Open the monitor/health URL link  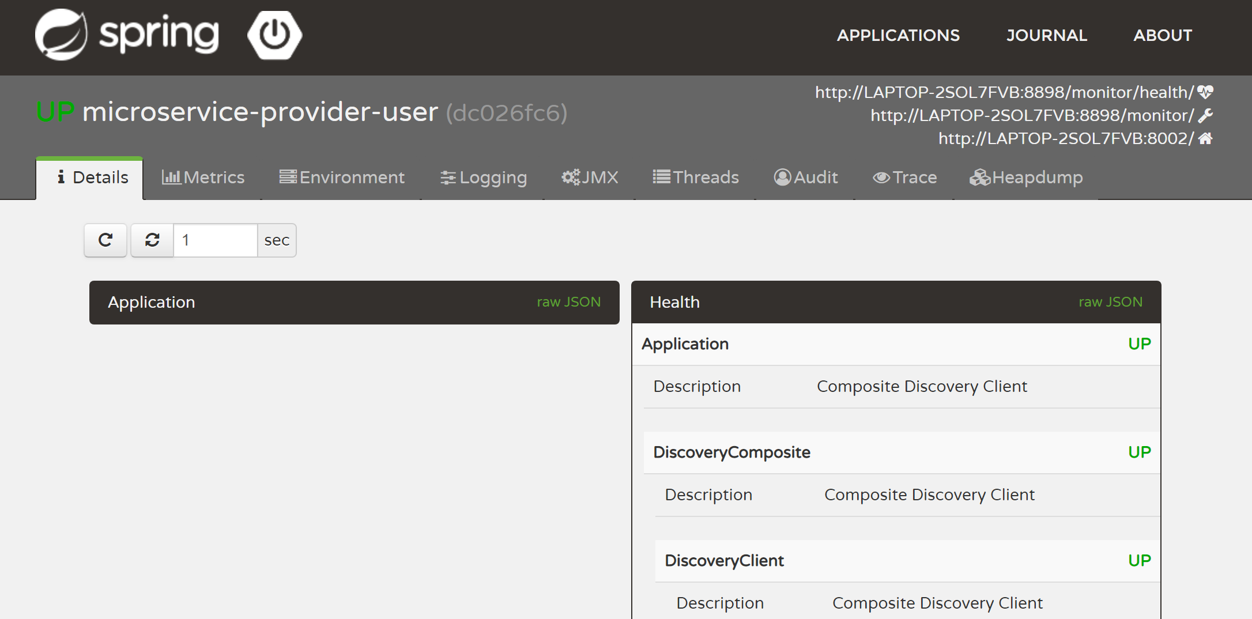click(1004, 92)
